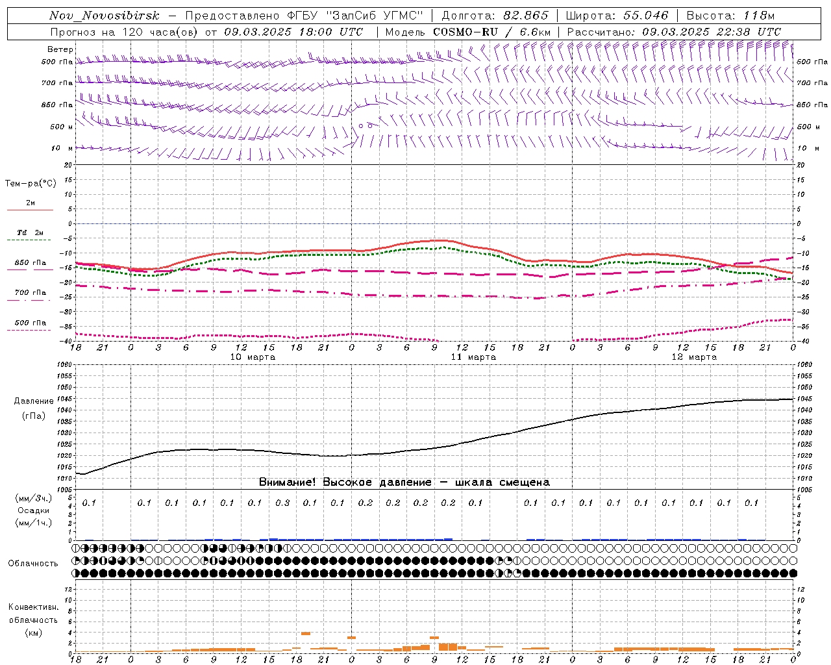The height and width of the screenshot is (665, 831).
Task: Click the 'Модель COSMO-RU / 6.6км' label
Action: tap(468, 32)
